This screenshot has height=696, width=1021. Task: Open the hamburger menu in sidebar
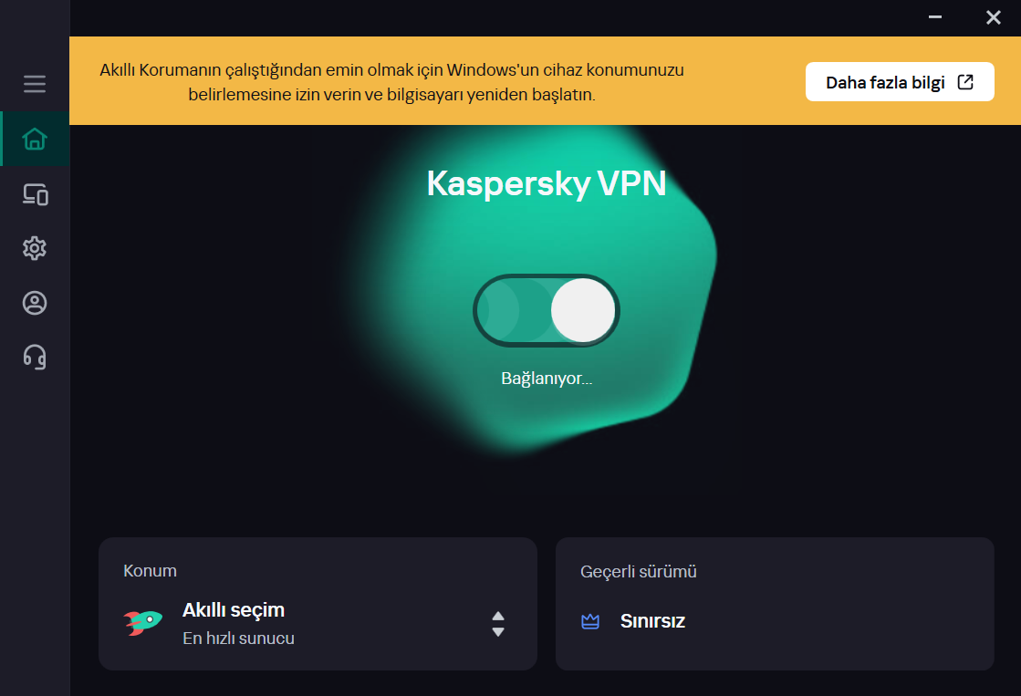[35, 84]
